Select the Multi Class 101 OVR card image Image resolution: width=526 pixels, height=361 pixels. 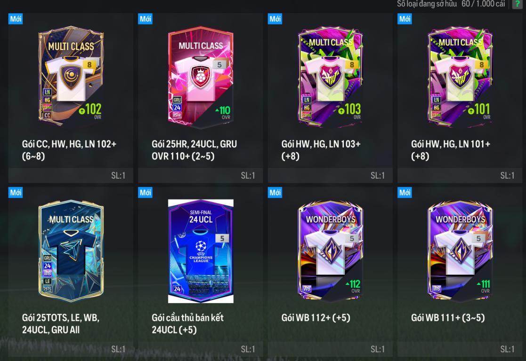(460, 77)
